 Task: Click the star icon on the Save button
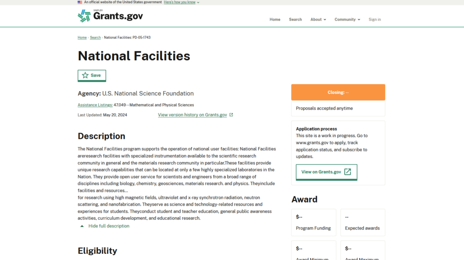point(85,75)
